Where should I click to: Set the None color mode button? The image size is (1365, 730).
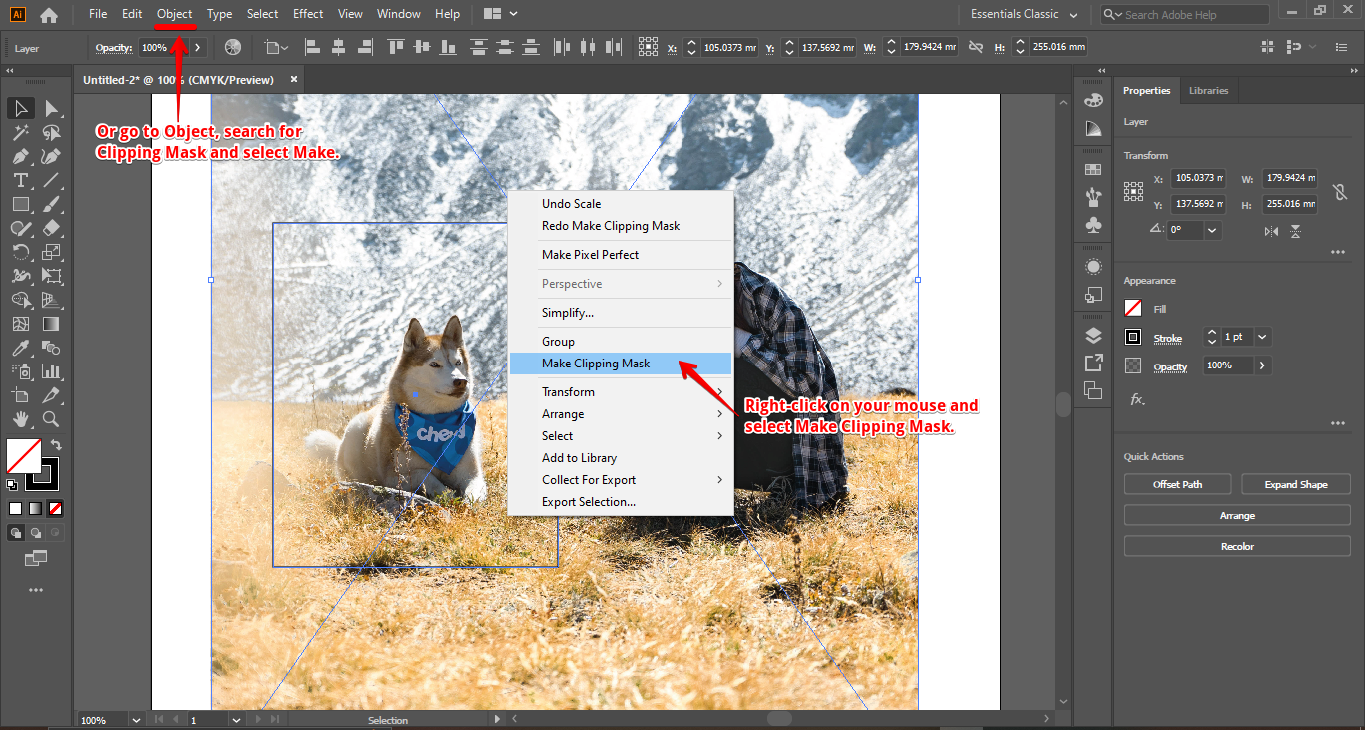click(x=56, y=508)
